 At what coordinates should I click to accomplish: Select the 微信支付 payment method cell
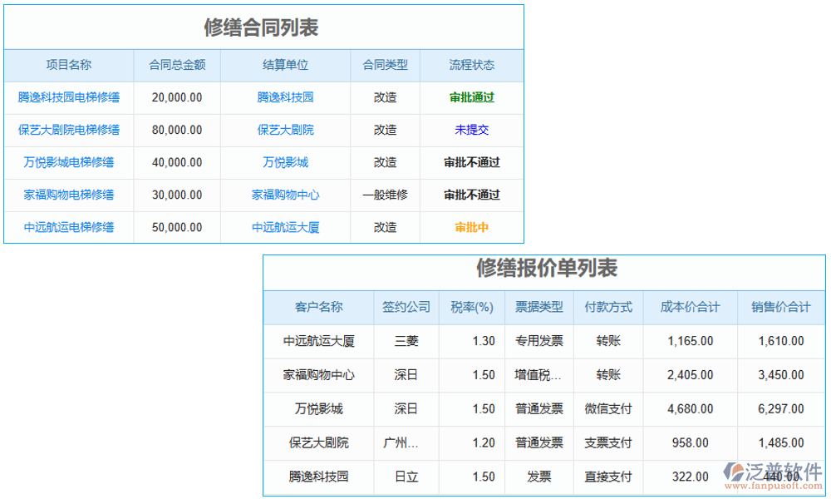click(x=607, y=408)
